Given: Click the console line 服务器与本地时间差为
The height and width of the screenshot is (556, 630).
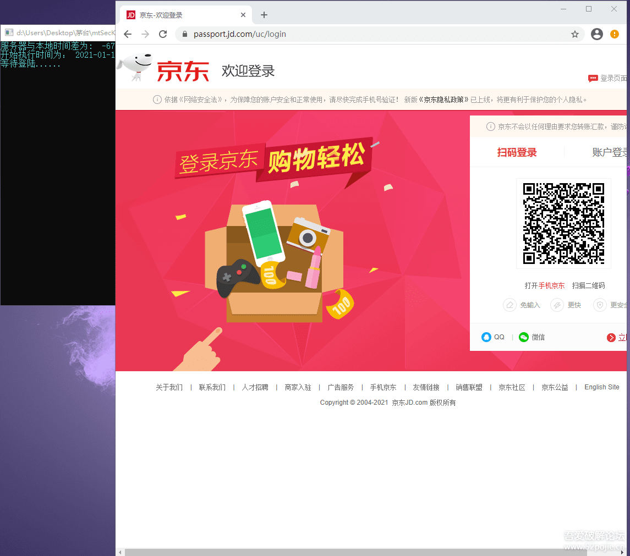Looking at the screenshot, I should 58,46.
